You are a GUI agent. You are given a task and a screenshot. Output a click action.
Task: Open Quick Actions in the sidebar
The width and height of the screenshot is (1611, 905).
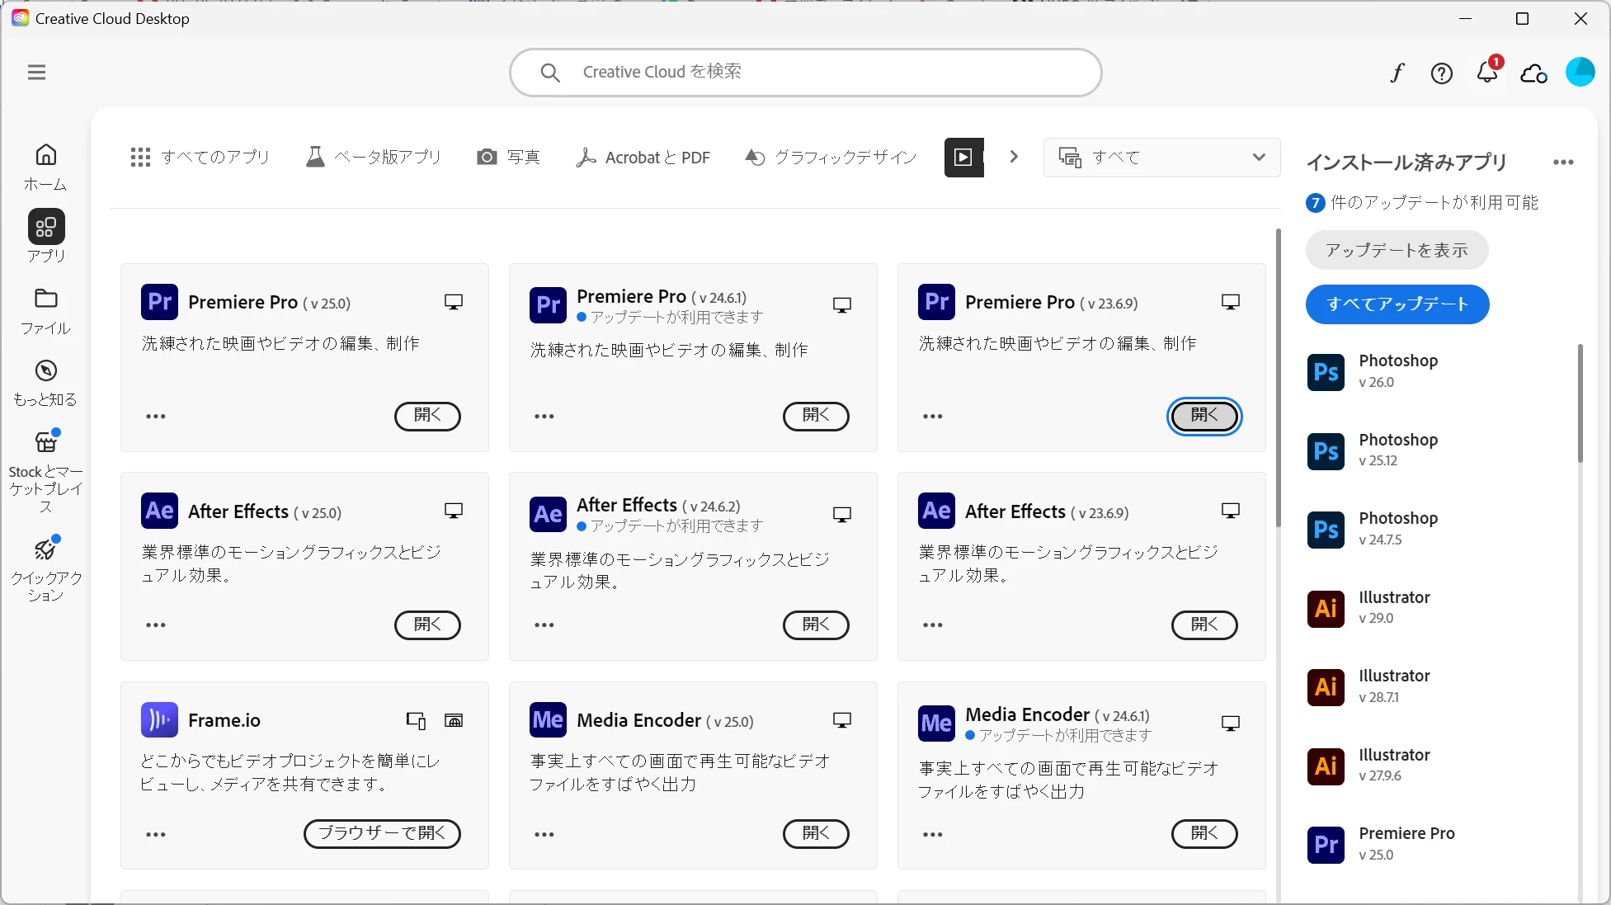pyautogui.click(x=45, y=569)
